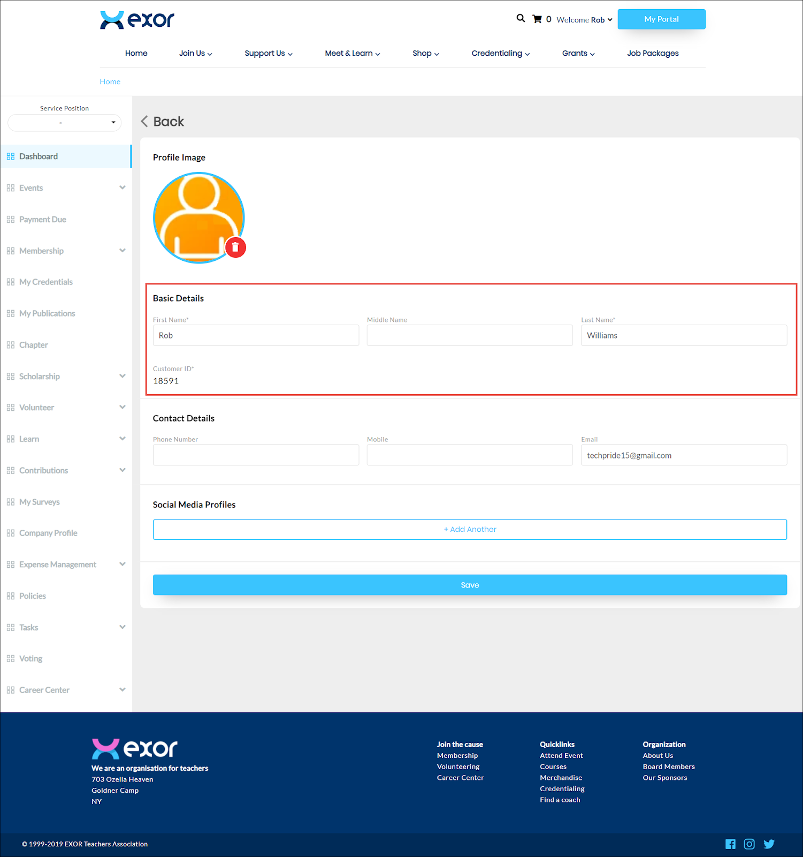Open the shopping cart icon
The image size is (803, 857).
pyautogui.click(x=537, y=19)
